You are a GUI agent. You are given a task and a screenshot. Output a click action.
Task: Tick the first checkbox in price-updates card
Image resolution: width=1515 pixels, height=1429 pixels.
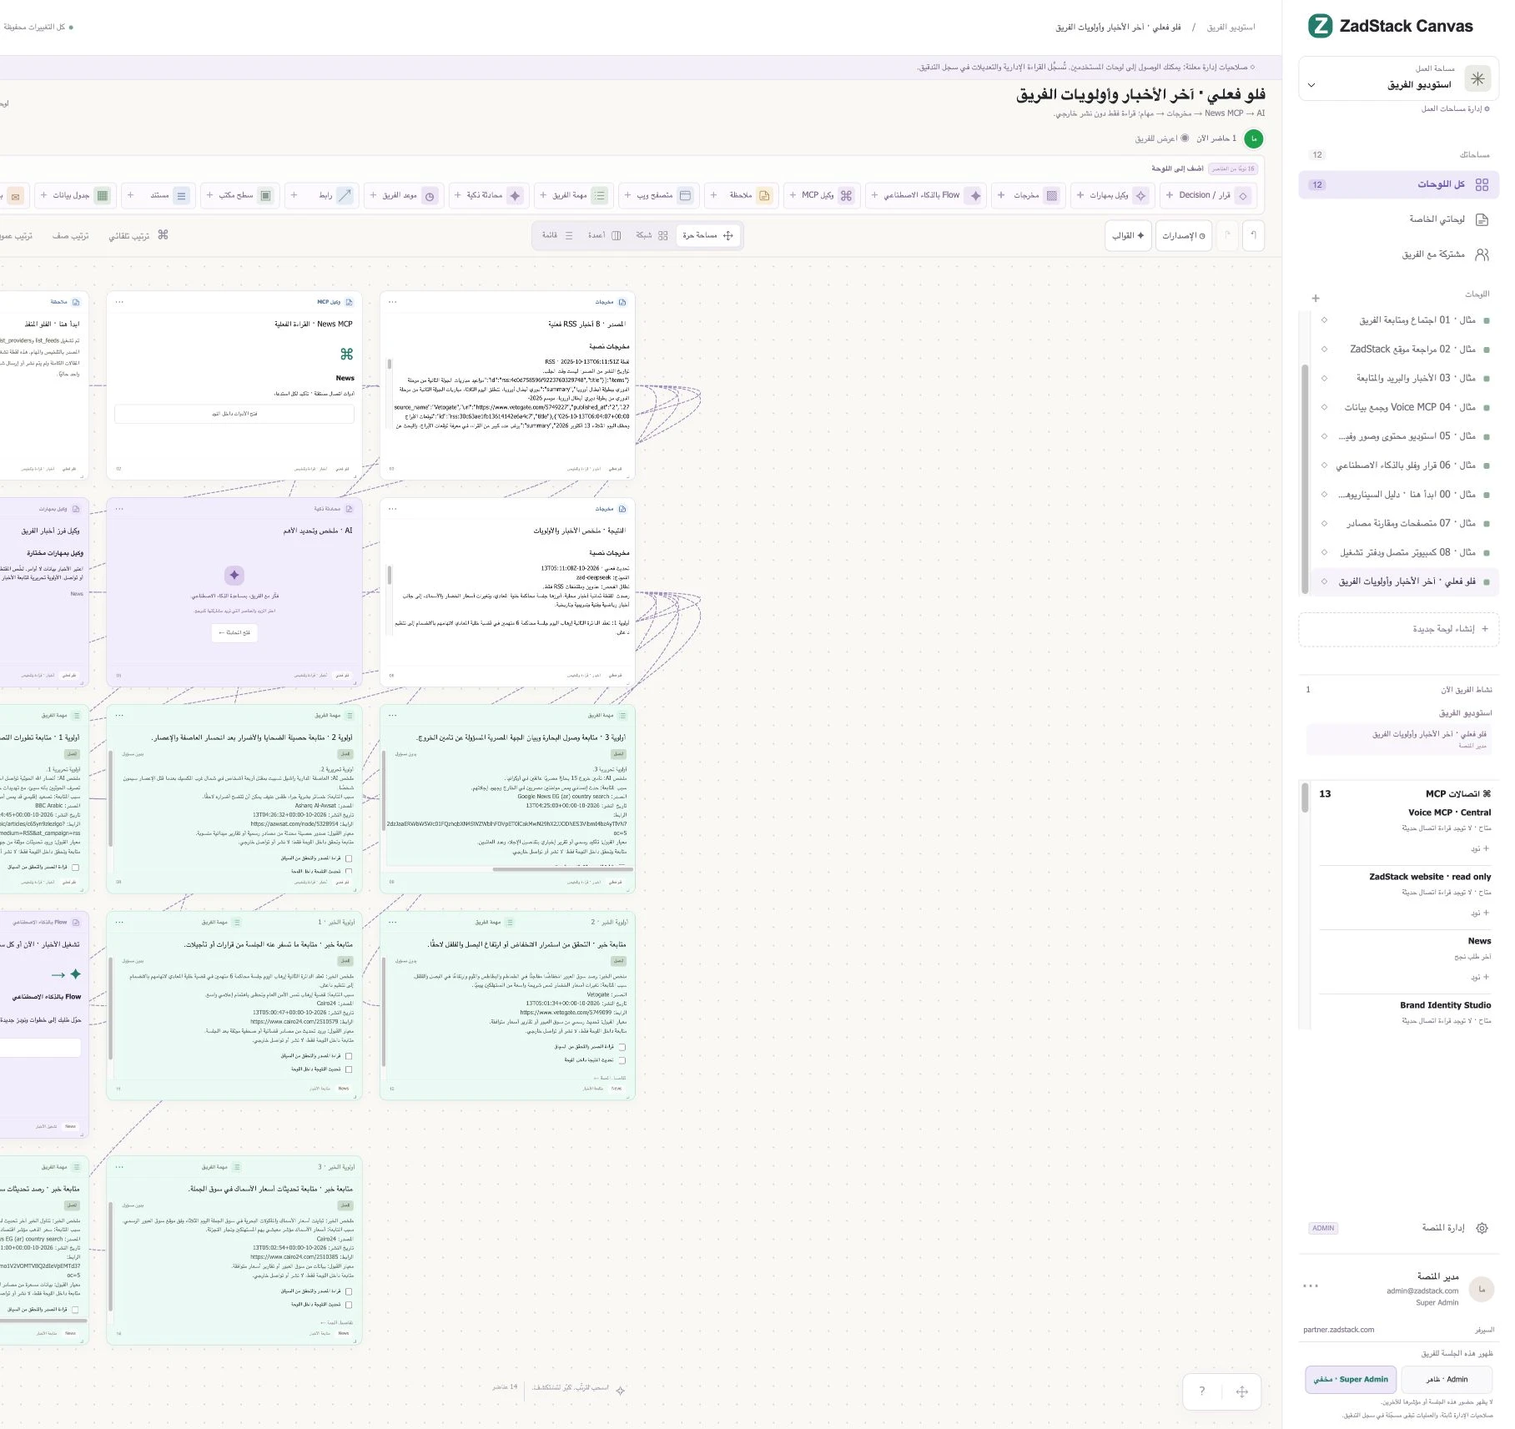pos(348,1291)
